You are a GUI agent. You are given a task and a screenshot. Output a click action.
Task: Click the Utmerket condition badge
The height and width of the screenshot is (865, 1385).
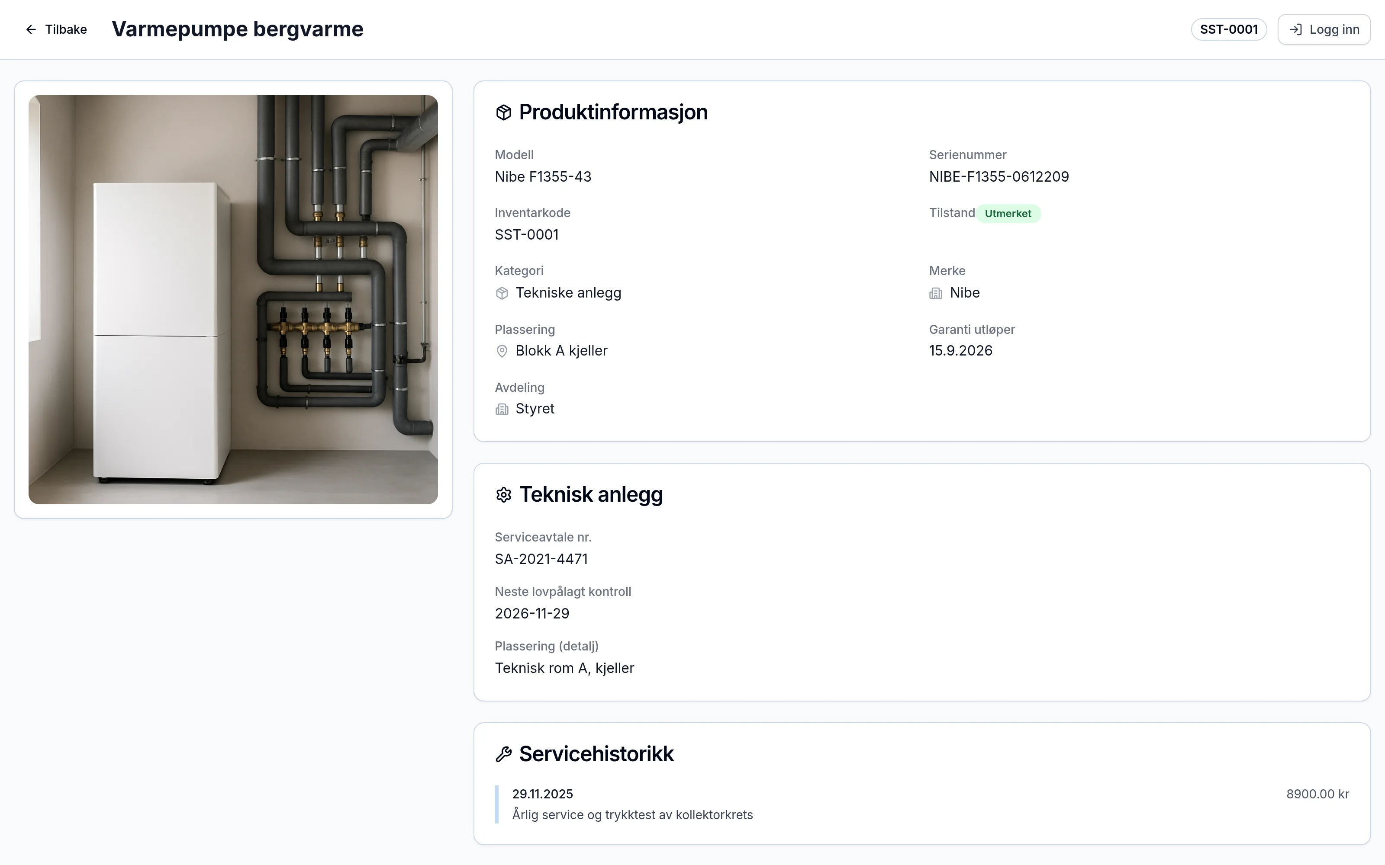click(1008, 213)
